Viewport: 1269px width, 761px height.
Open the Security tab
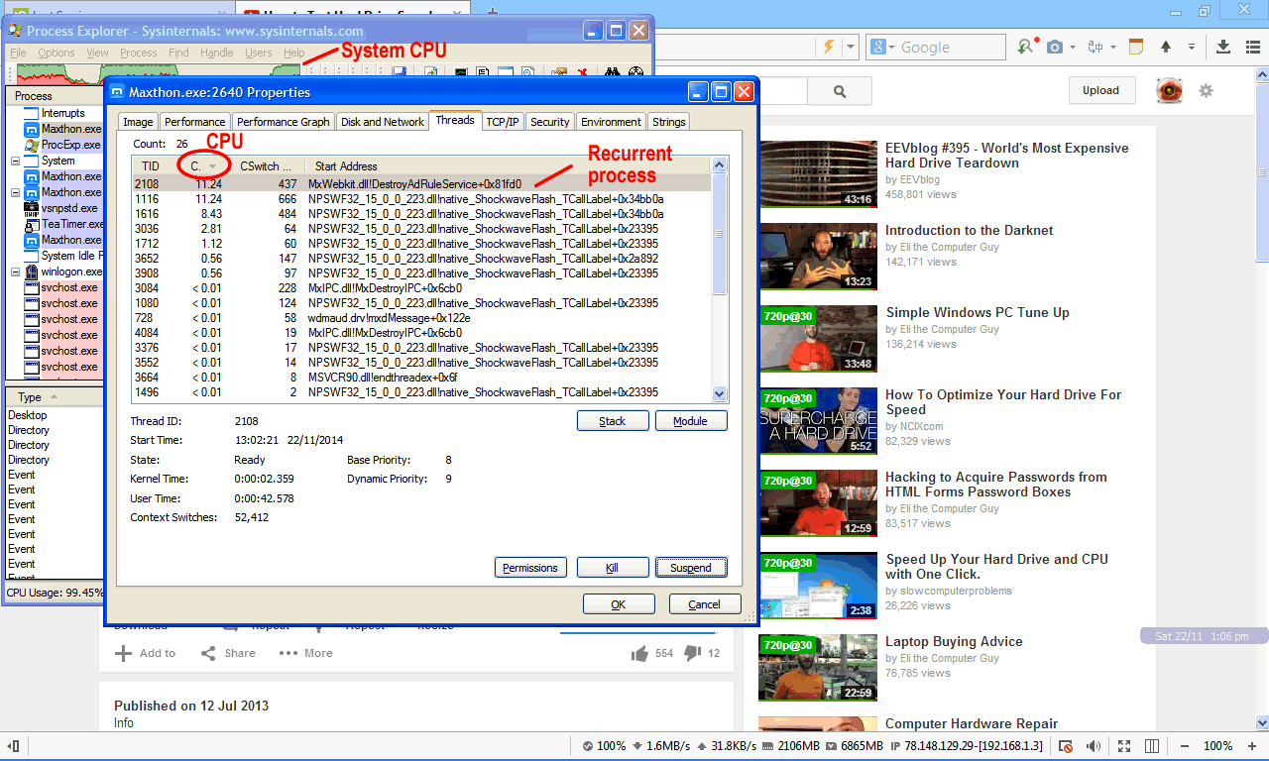tap(549, 122)
